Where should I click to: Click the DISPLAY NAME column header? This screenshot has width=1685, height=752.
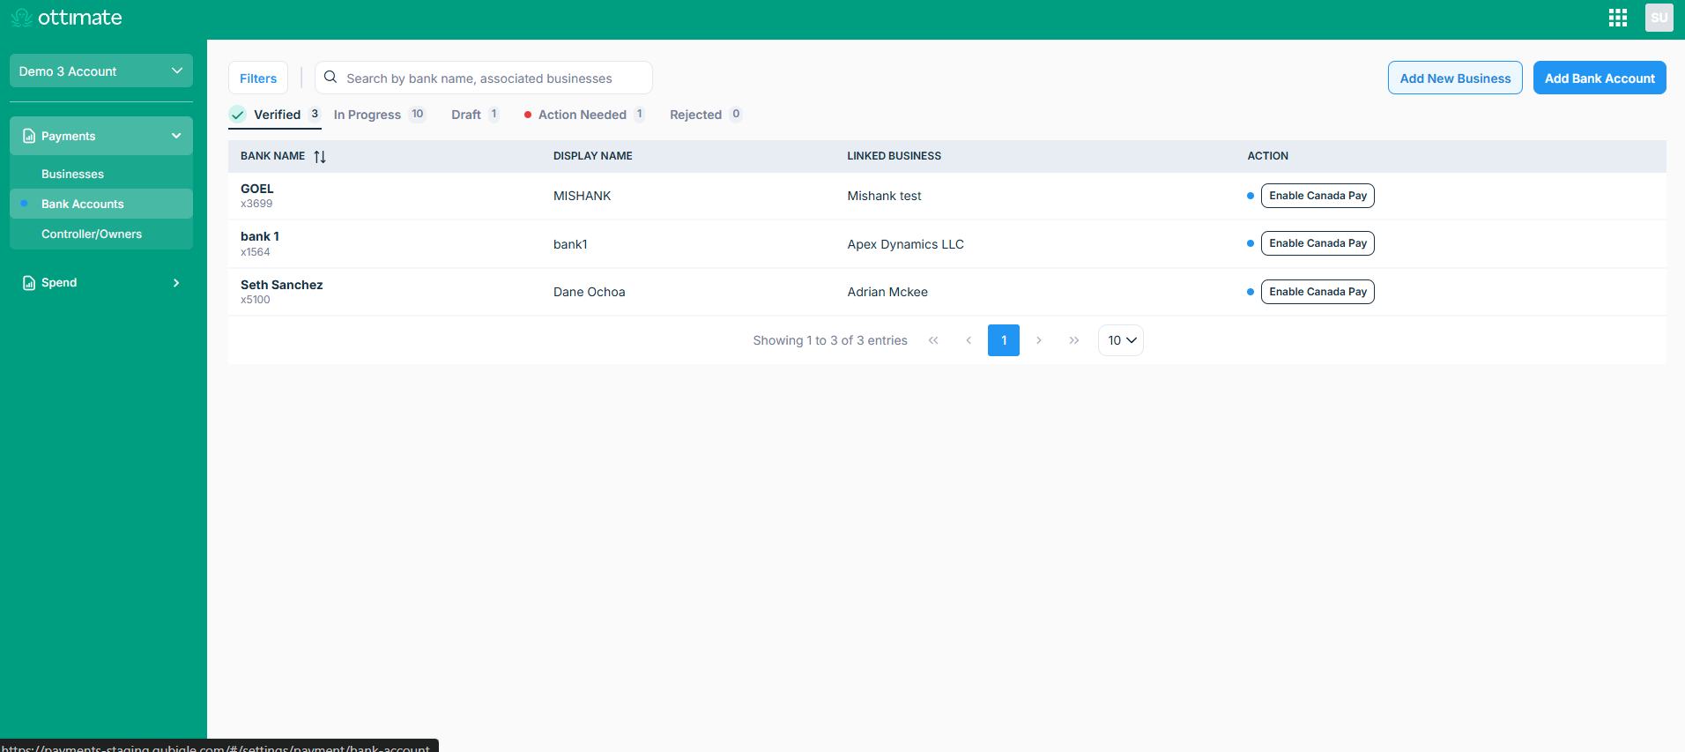point(593,156)
